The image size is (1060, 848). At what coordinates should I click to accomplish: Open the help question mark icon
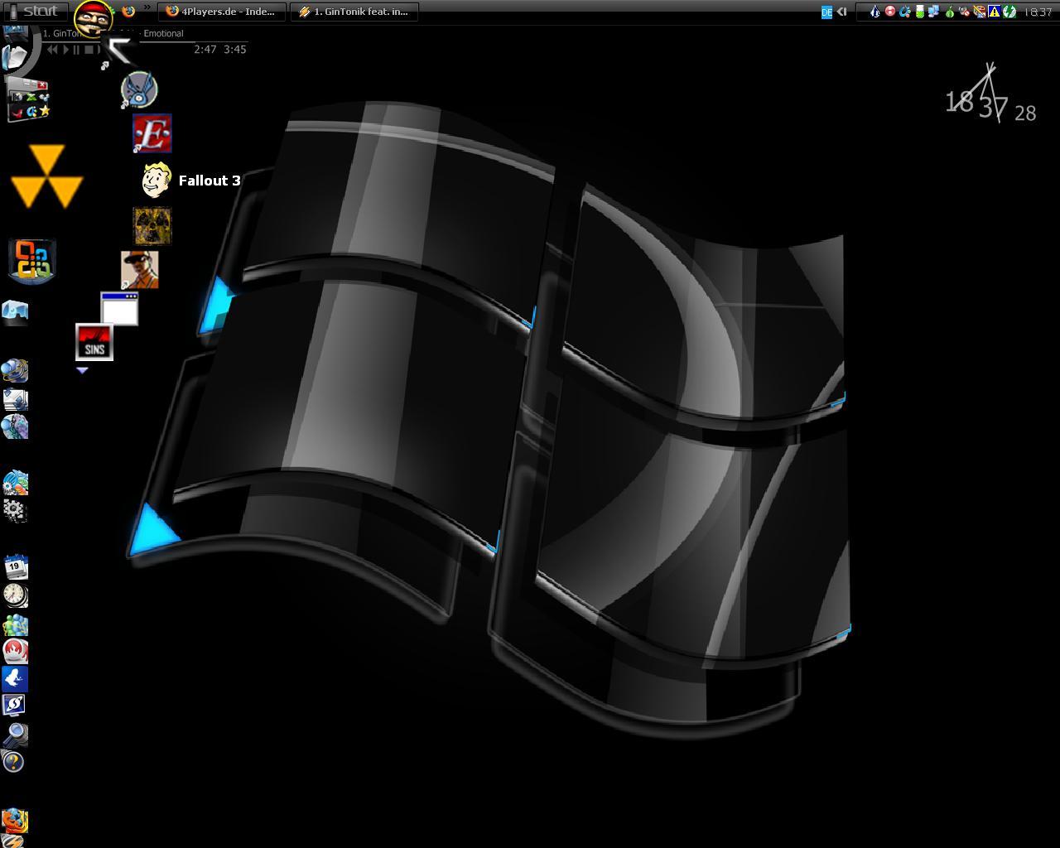click(13, 762)
